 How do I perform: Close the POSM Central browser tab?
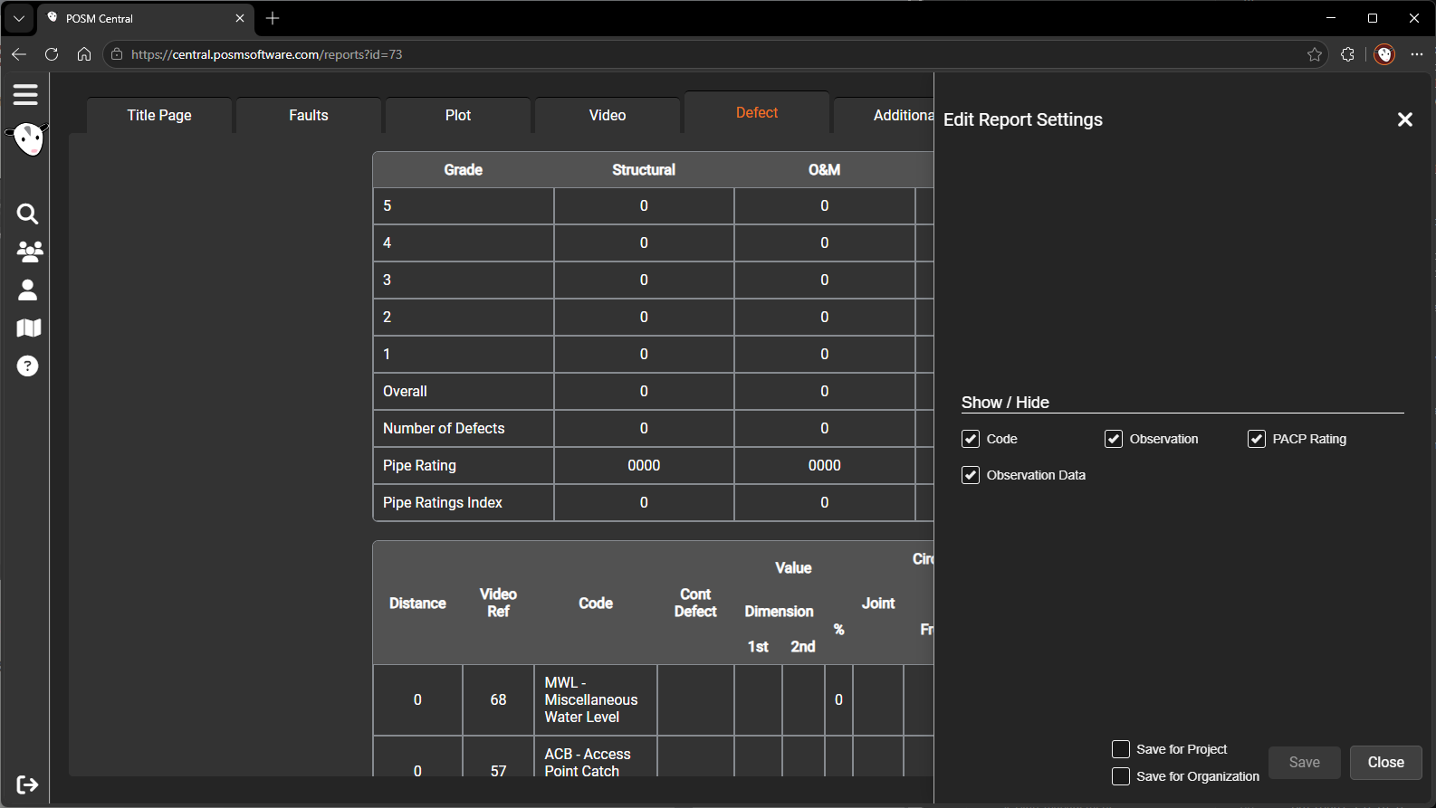tap(240, 18)
